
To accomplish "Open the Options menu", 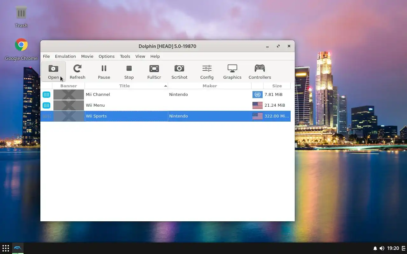I will (107, 56).
